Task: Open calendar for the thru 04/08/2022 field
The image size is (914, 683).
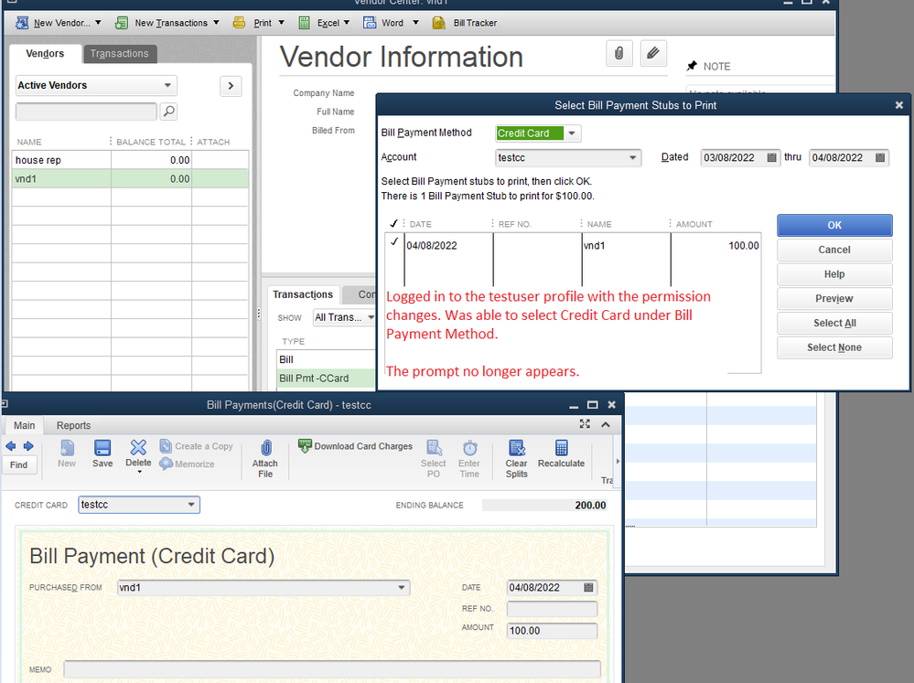Action: click(880, 157)
